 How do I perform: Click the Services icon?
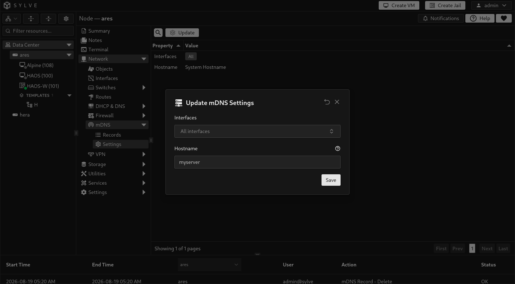point(84,183)
